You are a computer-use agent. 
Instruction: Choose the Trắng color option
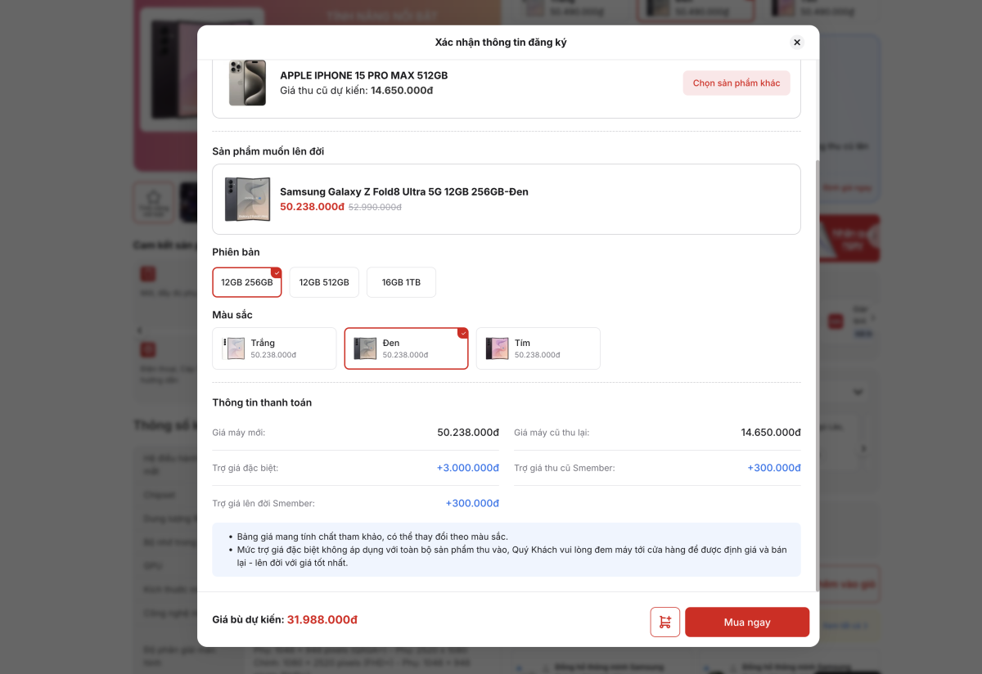point(274,348)
